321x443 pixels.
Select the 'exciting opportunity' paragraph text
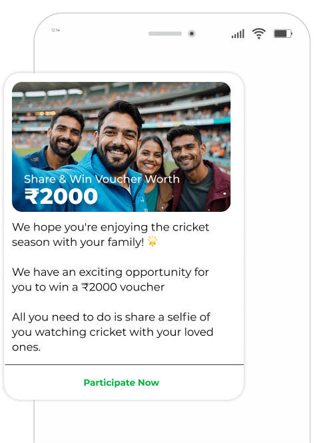click(111, 279)
